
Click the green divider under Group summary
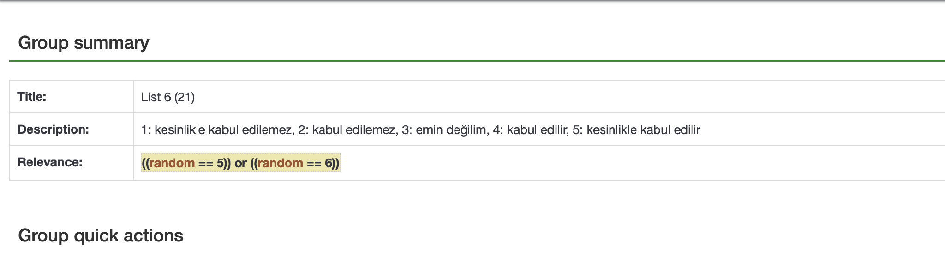pyautogui.click(x=477, y=61)
